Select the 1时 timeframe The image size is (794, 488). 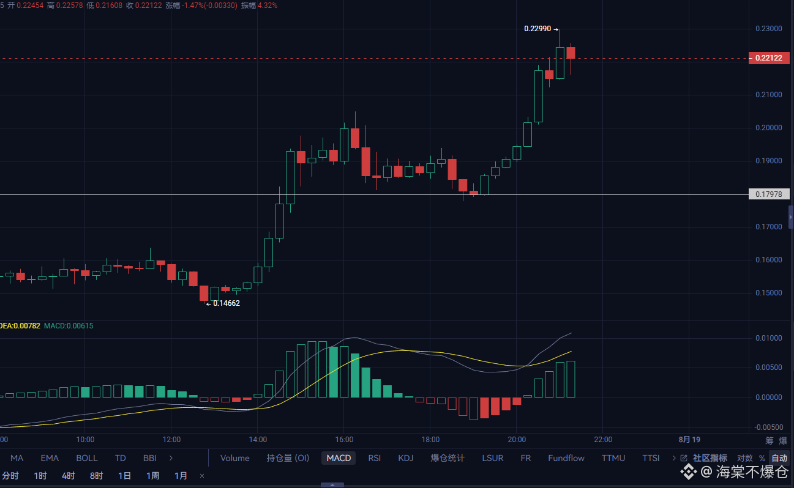[40, 476]
